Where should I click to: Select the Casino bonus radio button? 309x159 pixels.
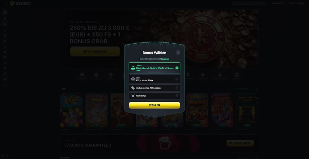177,68
